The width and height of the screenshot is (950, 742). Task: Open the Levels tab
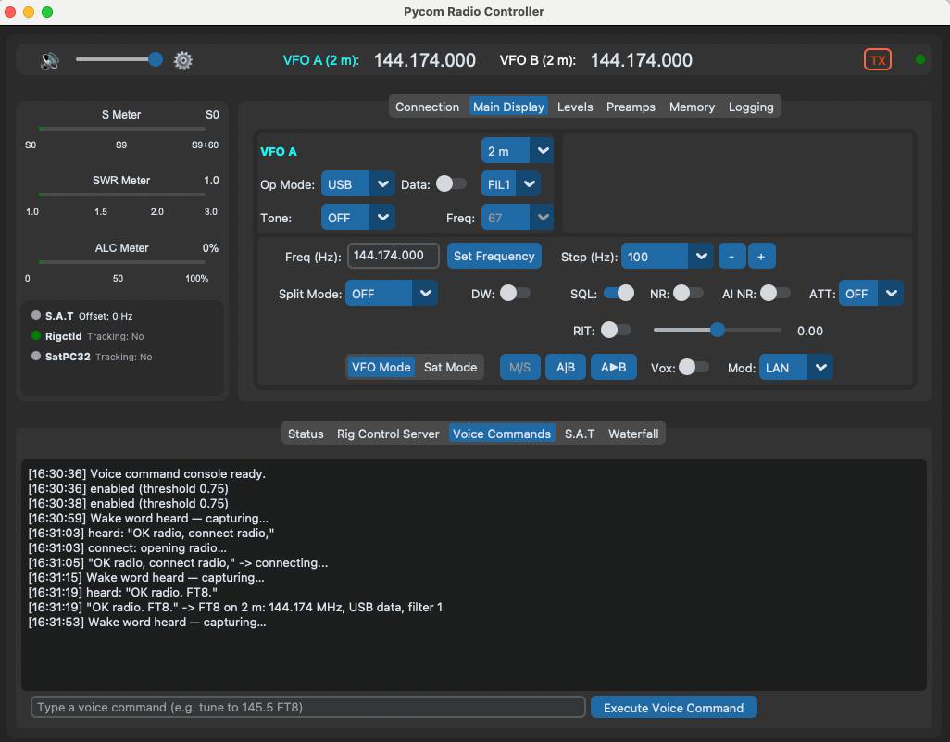pos(575,107)
